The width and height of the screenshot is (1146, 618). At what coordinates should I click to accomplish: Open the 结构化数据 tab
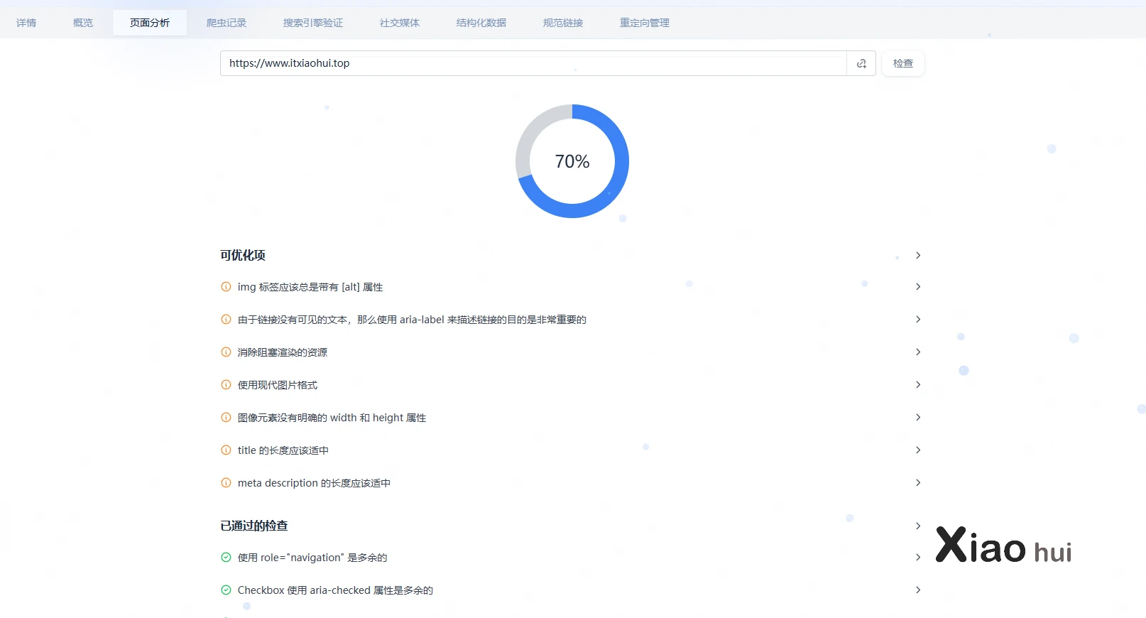click(481, 23)
